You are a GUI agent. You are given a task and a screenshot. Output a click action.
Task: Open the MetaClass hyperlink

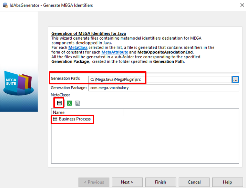(x=78, y=48)
